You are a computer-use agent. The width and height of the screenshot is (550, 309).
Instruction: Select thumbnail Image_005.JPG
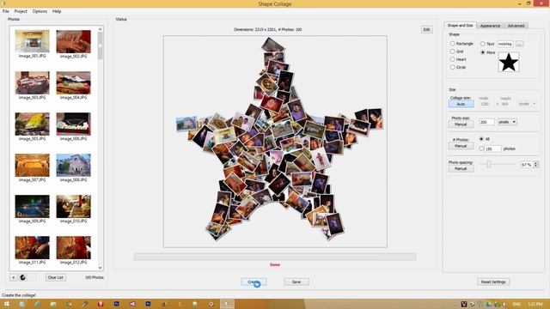(x=32, y=126)
